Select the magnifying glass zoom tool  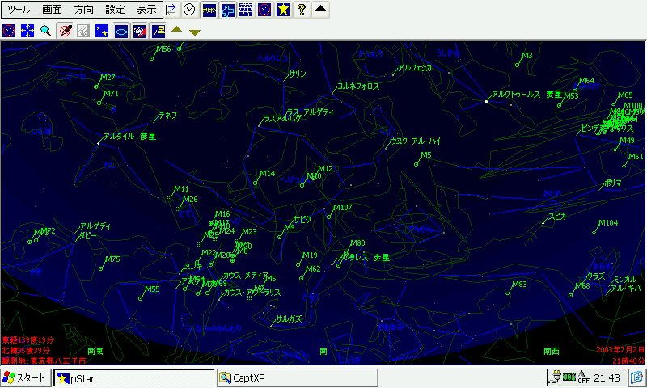click(x=46, y=31)
